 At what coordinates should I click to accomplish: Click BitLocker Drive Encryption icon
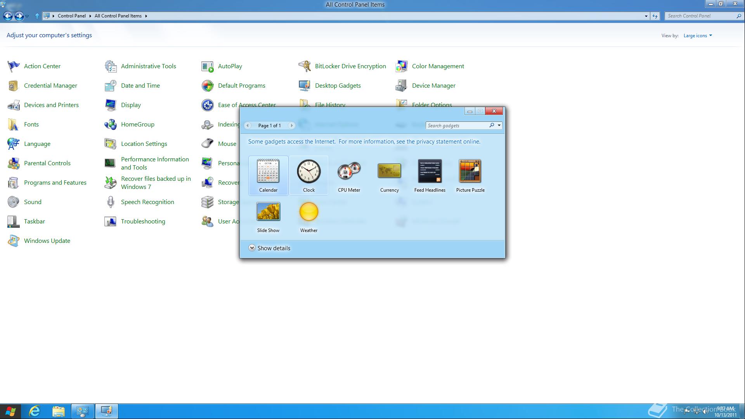click(305, 66)
